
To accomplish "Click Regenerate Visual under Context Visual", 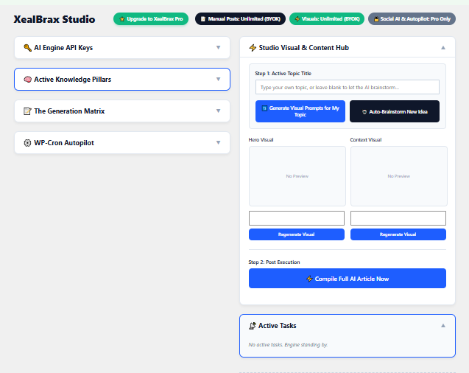I will 398,234.
